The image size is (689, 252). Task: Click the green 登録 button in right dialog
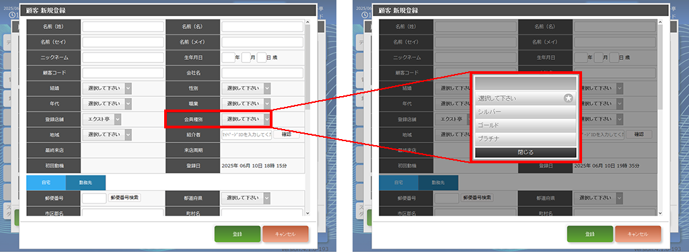click(589, 234)
